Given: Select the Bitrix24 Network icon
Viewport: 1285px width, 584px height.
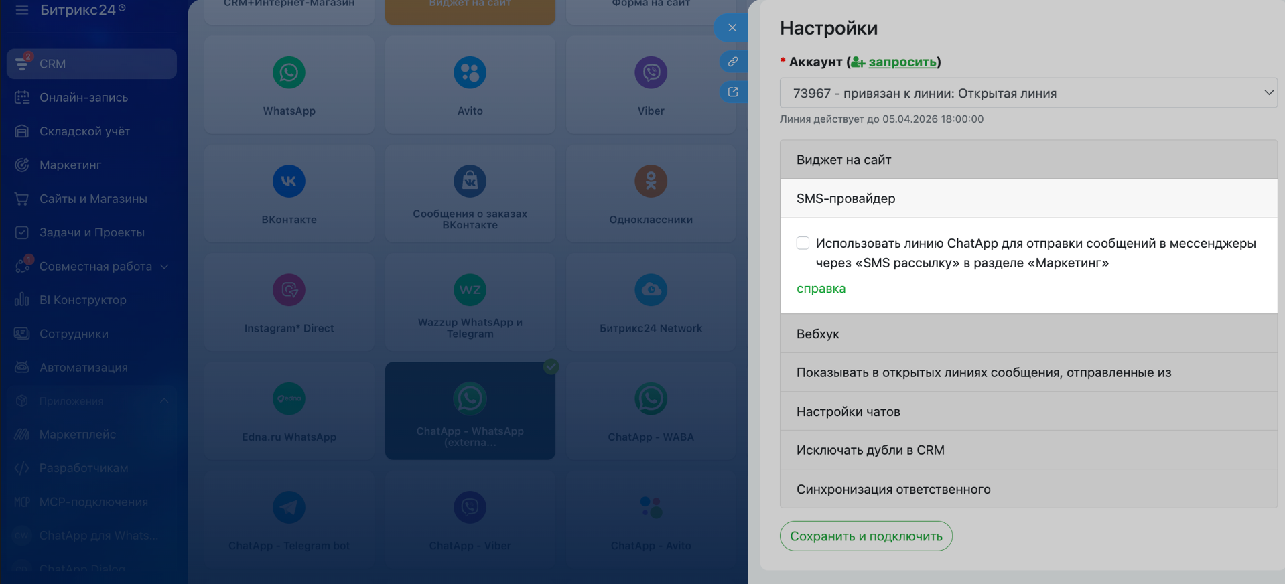Looking at the screenshot, I should (651, 290).
